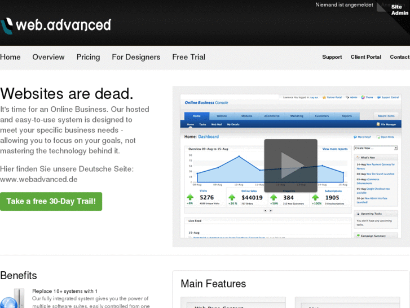Click the next arrow below the stats
The width and height of the screenshot is (410, 308).
[x=271, y=210]
